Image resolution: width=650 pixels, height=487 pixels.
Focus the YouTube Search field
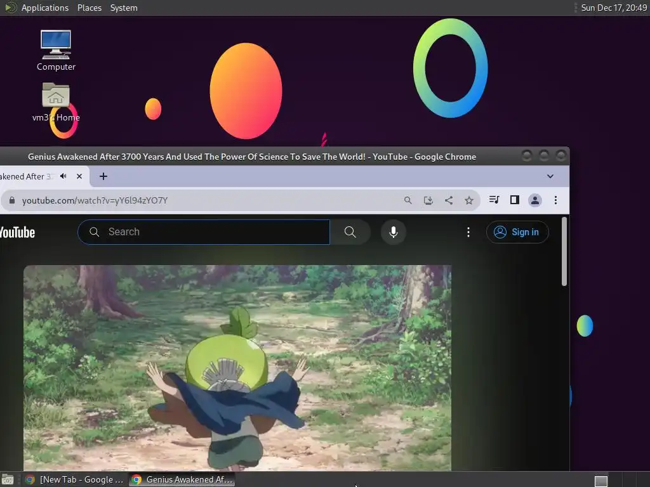tap(204, 232)
